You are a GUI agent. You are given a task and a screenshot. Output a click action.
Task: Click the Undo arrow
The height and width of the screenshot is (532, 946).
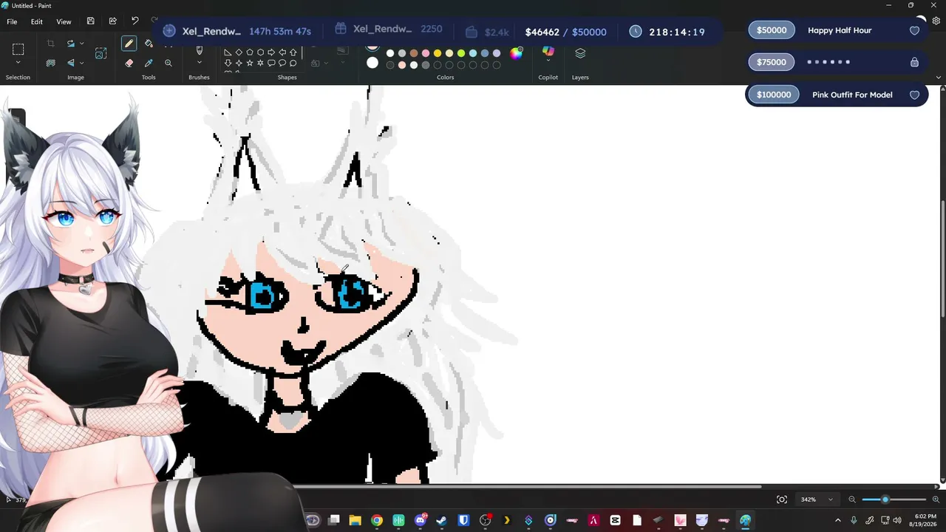135,21
